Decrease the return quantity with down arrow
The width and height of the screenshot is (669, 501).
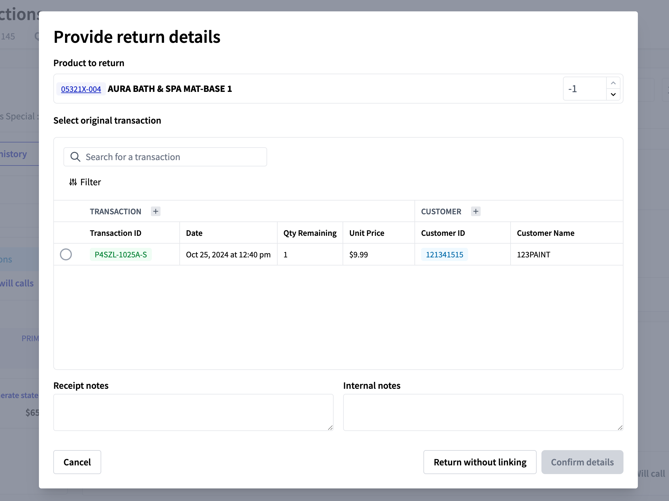(613, 94)
